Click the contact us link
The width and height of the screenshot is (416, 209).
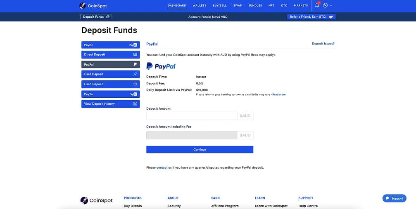164,167
